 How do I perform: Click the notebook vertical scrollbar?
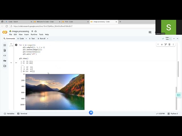(x=178, y=69)
